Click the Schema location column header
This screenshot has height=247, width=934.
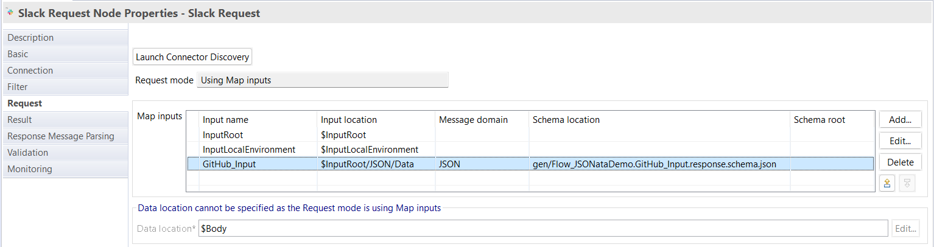(x=566, y=120)
